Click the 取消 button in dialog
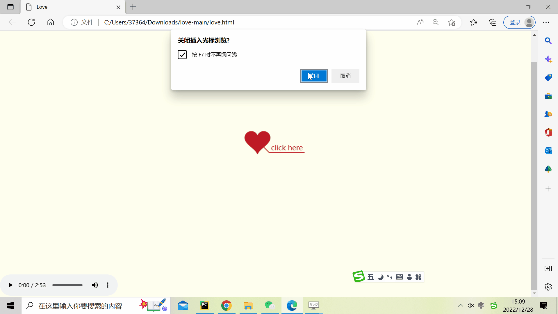This screenshot has width=558, height=314. tap(345, 76)
